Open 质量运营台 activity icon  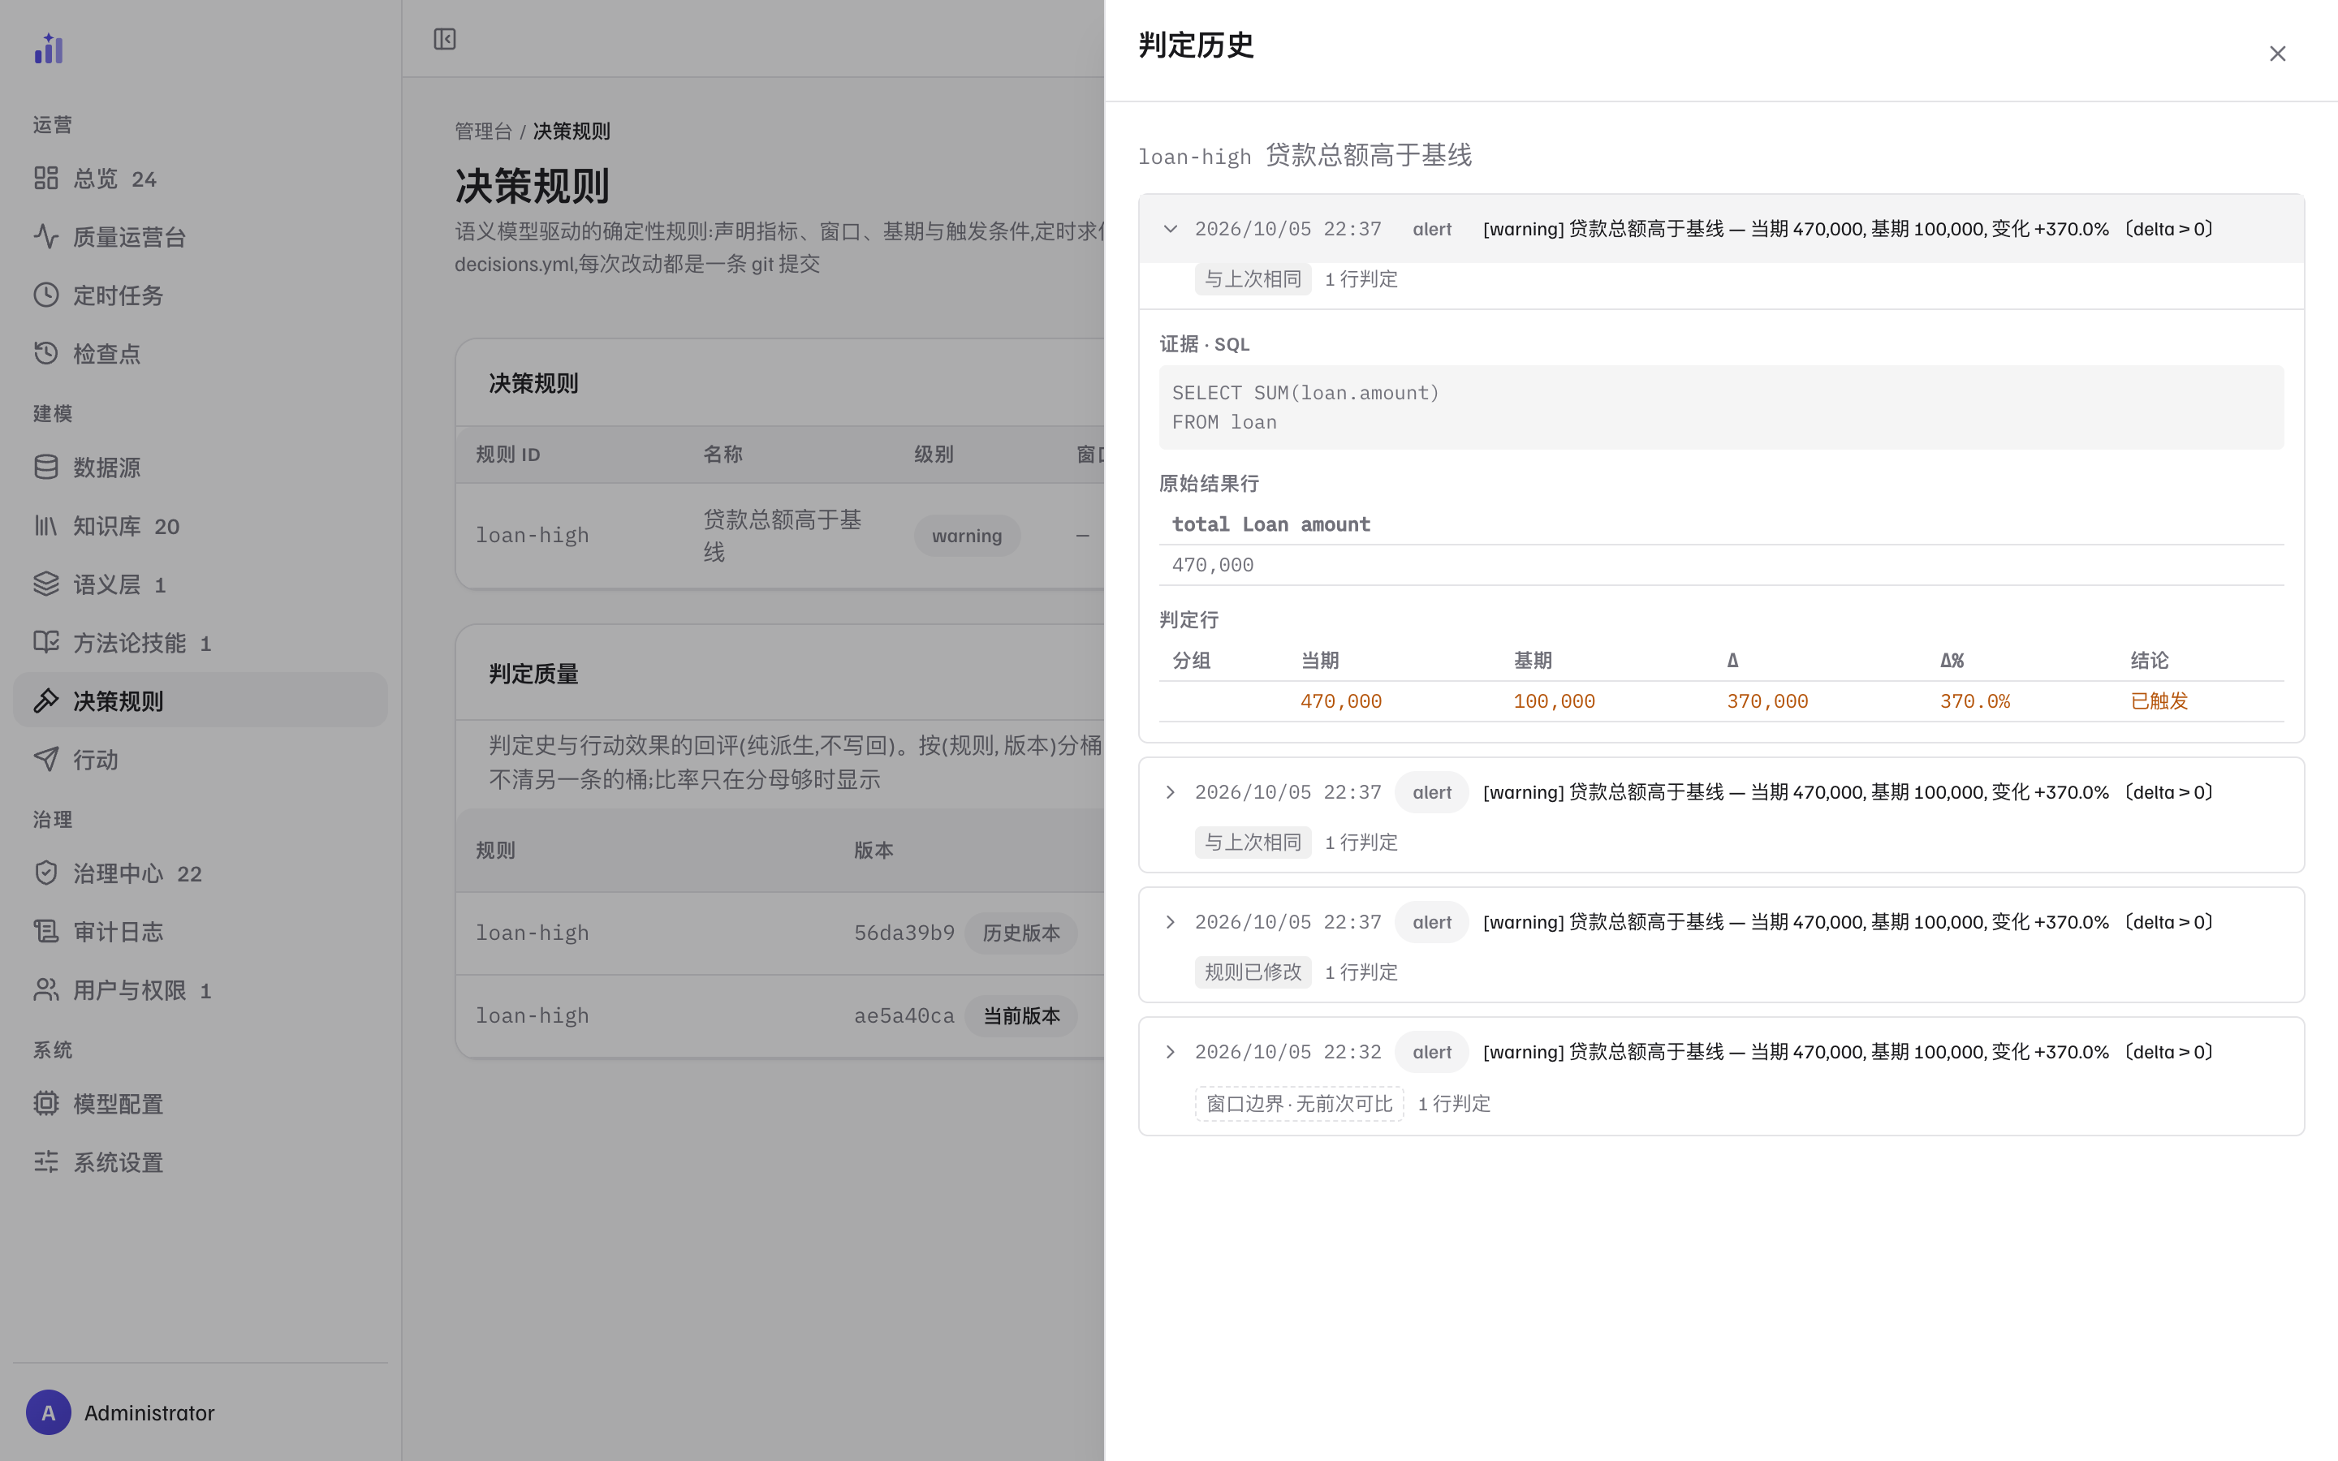click(45, 235)
